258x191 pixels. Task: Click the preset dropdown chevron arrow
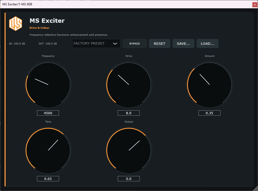tap(115, 44)
